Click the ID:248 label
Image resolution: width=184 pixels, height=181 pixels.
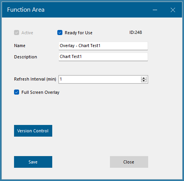coord(136,32)
